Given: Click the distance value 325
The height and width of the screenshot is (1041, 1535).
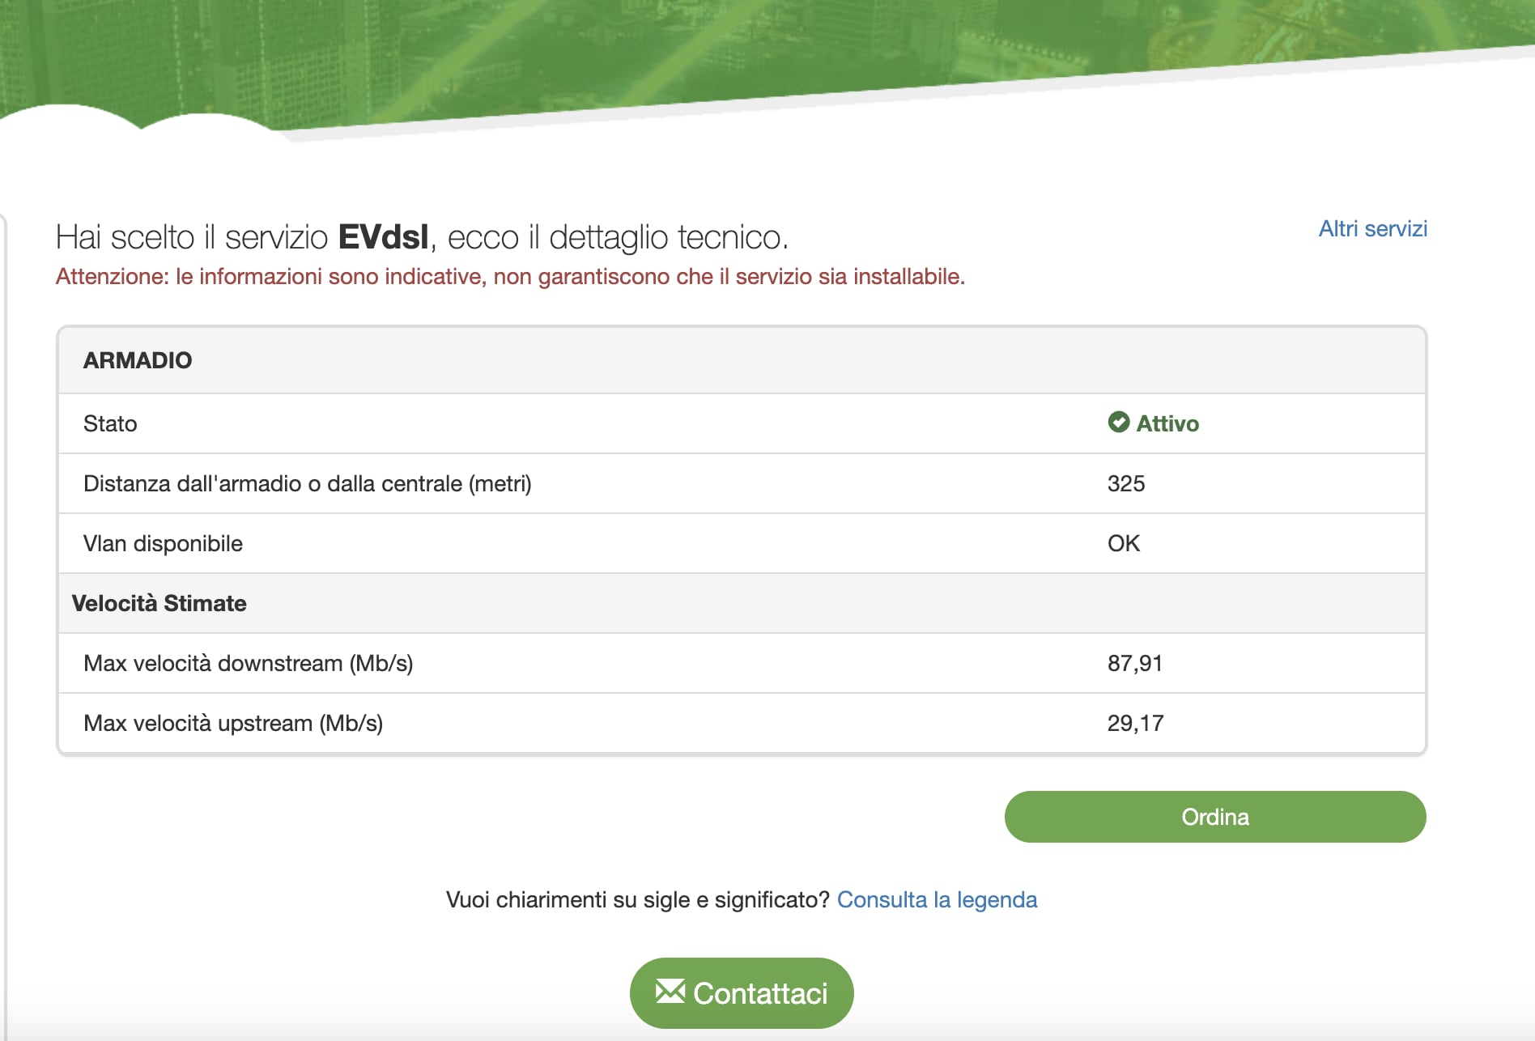Looking at the screenshot, I should (1126, 483).
